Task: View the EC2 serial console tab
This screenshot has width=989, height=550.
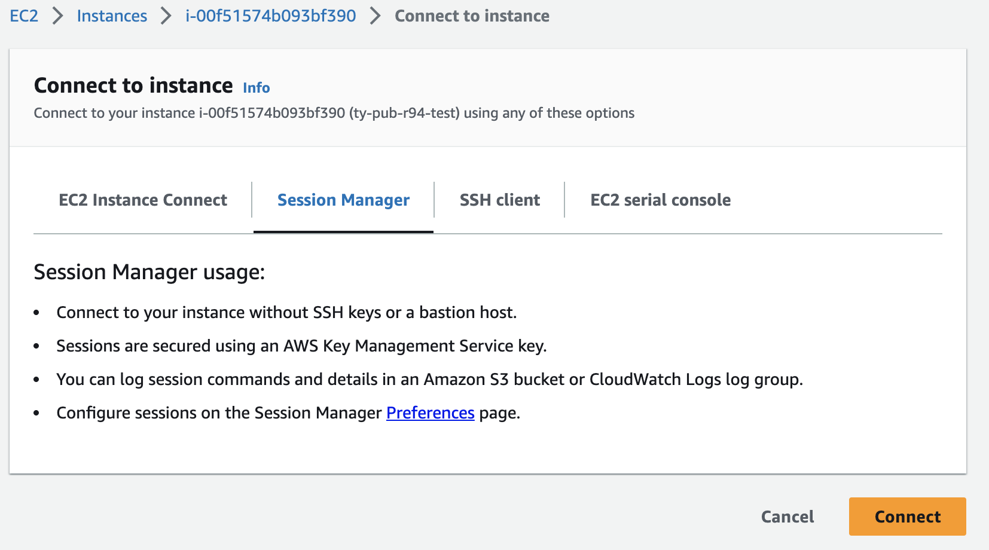Action: point(660,200)
